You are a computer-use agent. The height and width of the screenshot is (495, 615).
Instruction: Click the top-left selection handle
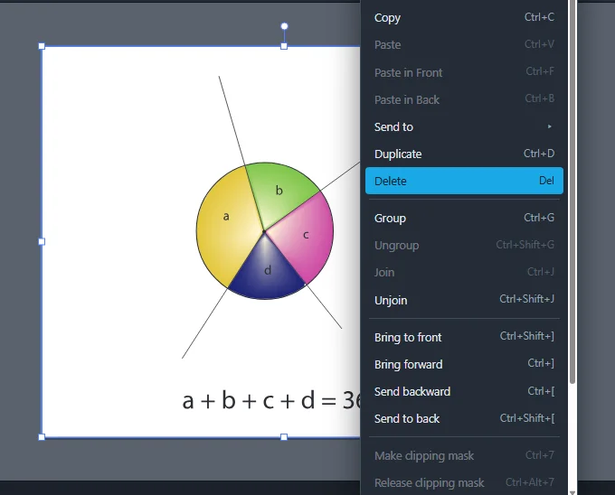[42, 46]
